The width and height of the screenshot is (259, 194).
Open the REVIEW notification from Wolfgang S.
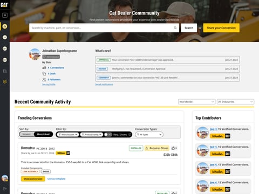(167, 69)
